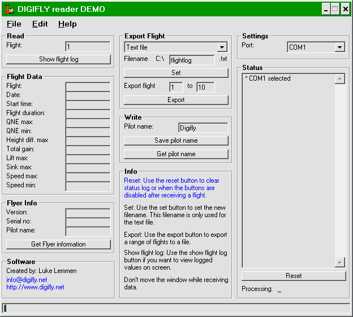The image size is (353, 317).
Task: Click the Status log scroll up arrow
Action: pyautogui.click(x=340, y=78)
